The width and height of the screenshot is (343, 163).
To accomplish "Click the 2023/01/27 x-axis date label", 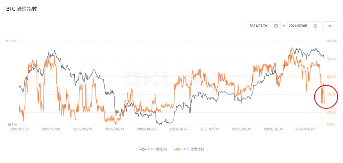I will point(178,129).
